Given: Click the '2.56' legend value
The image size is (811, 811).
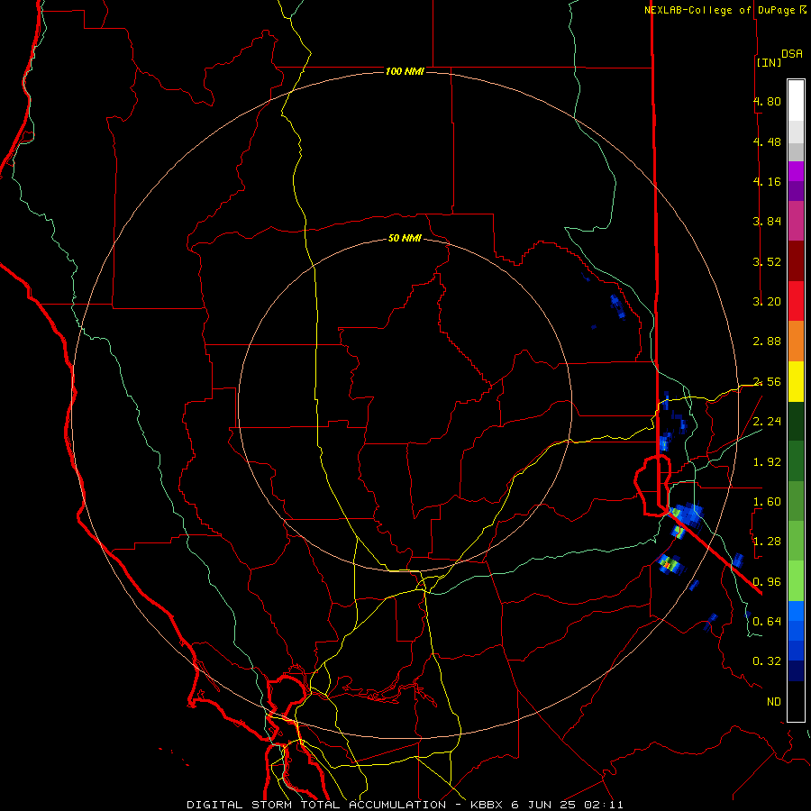Looking at the screenshot, I should point(768,382).
